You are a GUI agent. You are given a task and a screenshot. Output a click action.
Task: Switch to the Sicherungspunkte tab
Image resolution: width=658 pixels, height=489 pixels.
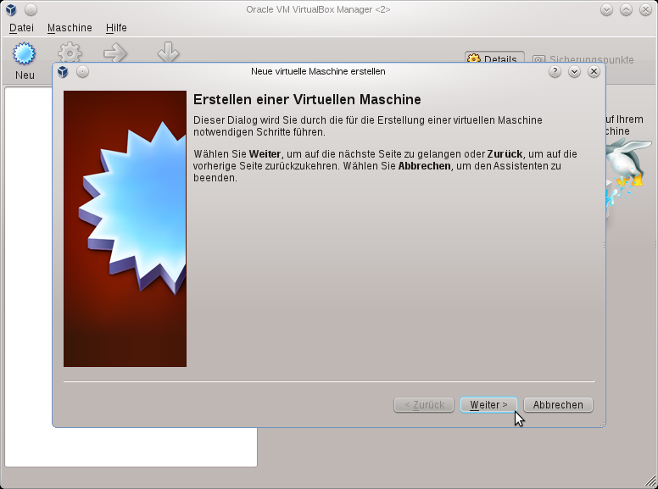(583, 59)
